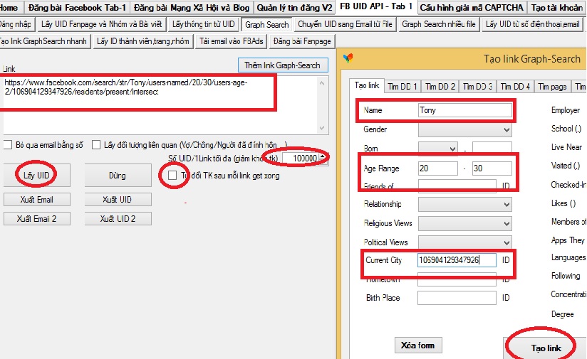The width and height of the screenshot is (587, 359).
Task: Open the Born month dropdown
Action: pyautogui.click(x=437, y=149)
